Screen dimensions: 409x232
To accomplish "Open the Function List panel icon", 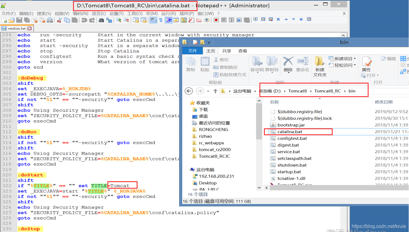I will pos(191,20).
